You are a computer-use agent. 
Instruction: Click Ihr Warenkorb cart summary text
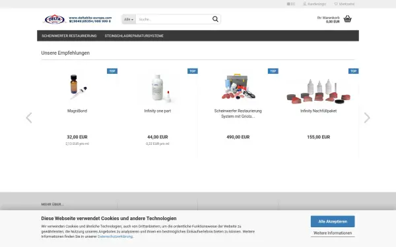[x=328, y=20]
